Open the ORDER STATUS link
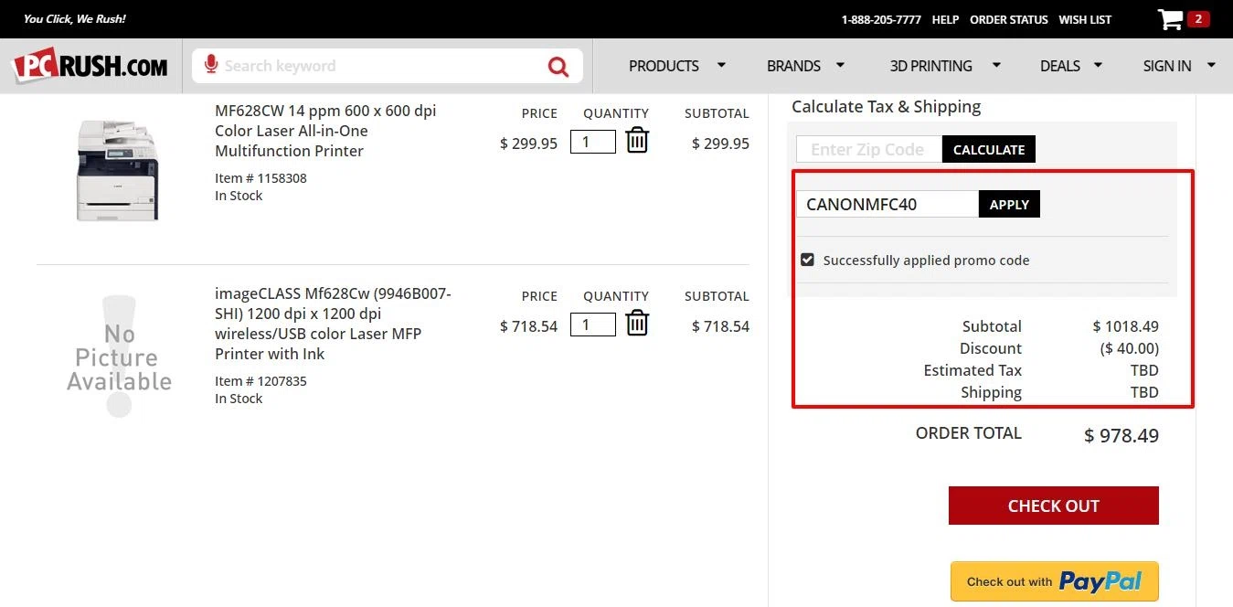Viewport: 1233px width, 607px height. (1009, 19)
